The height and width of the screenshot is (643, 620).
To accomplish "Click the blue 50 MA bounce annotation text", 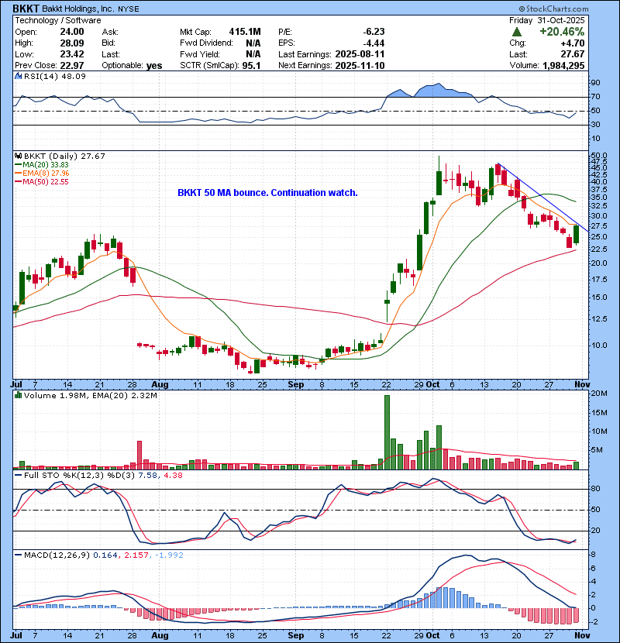I will pyautogui.click(x=267, y=193).
